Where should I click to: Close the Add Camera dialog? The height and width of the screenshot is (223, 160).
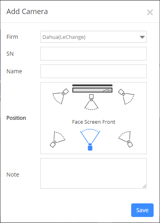150,12
